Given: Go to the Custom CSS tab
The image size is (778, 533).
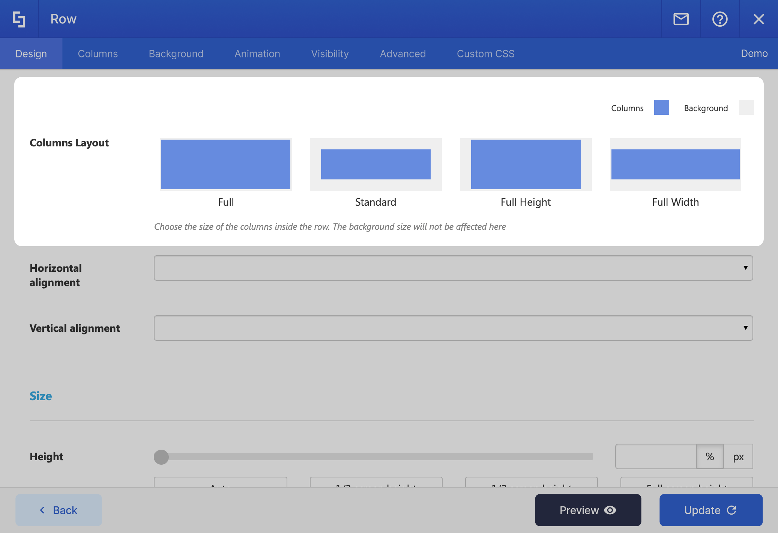Looking at the screenshot, I should tap(485, 54).
